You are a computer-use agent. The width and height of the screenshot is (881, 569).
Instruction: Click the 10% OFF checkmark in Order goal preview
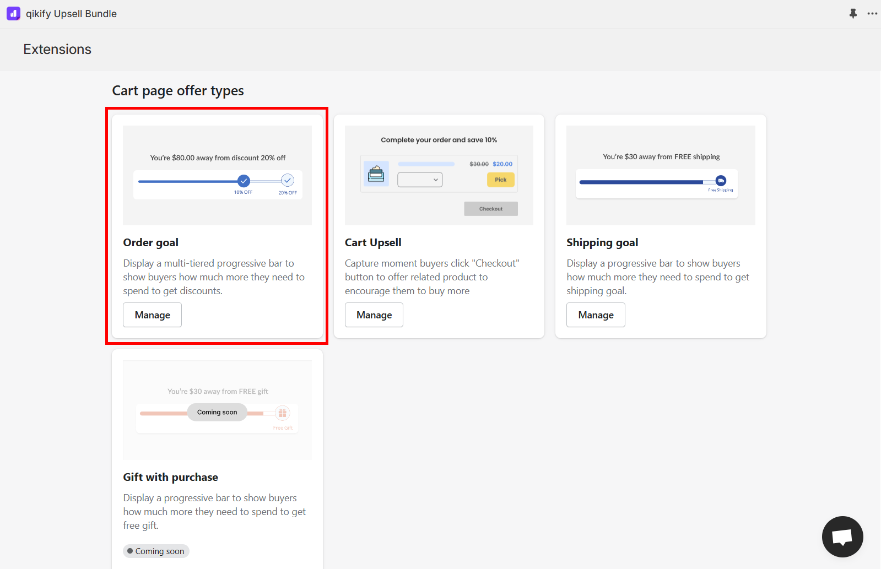(244, 181)
